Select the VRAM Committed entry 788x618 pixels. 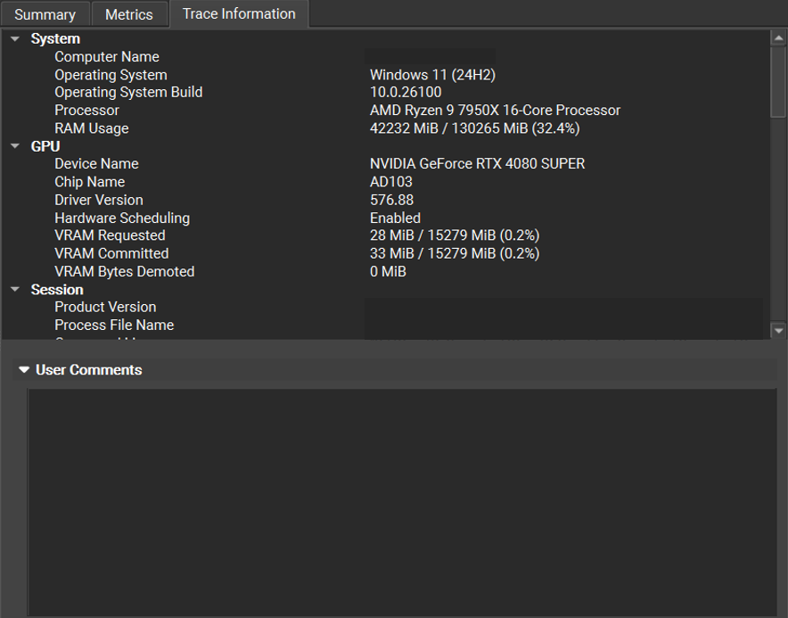point(111,253)
